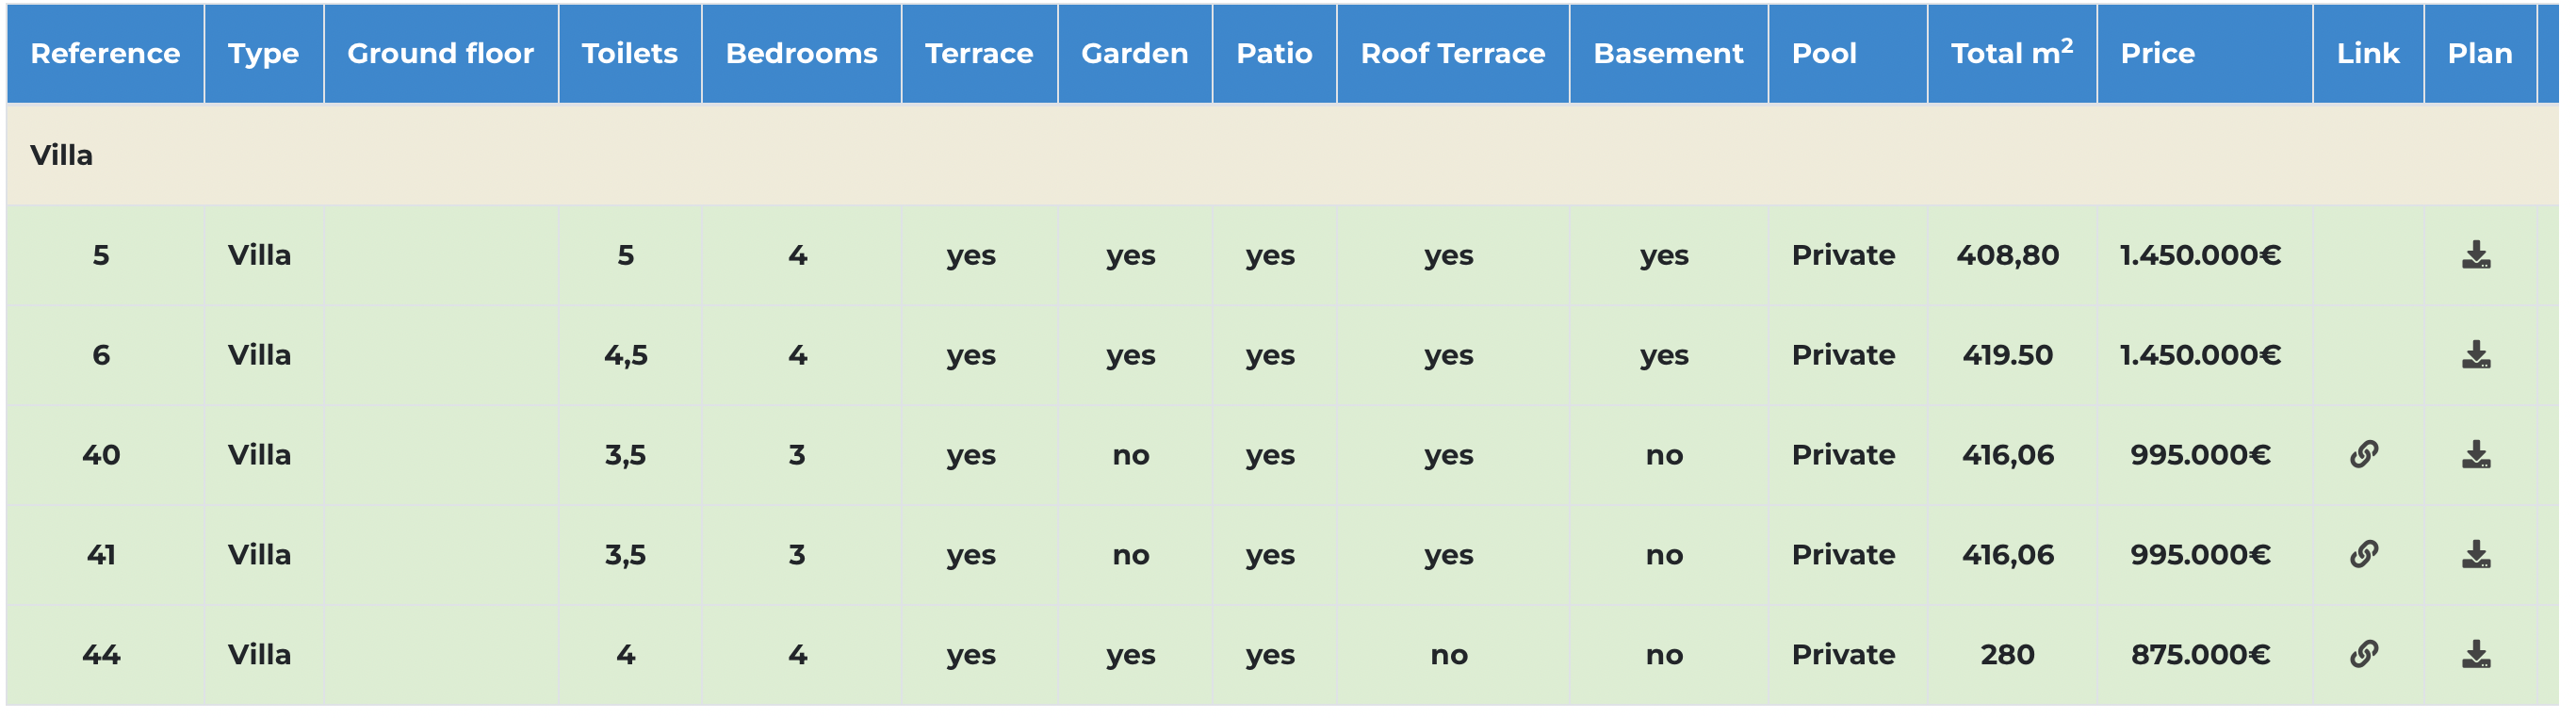This screenshot has width=2576, height=718.
Task: Download the plan for villa reference 6
Action: (2476, 355)
